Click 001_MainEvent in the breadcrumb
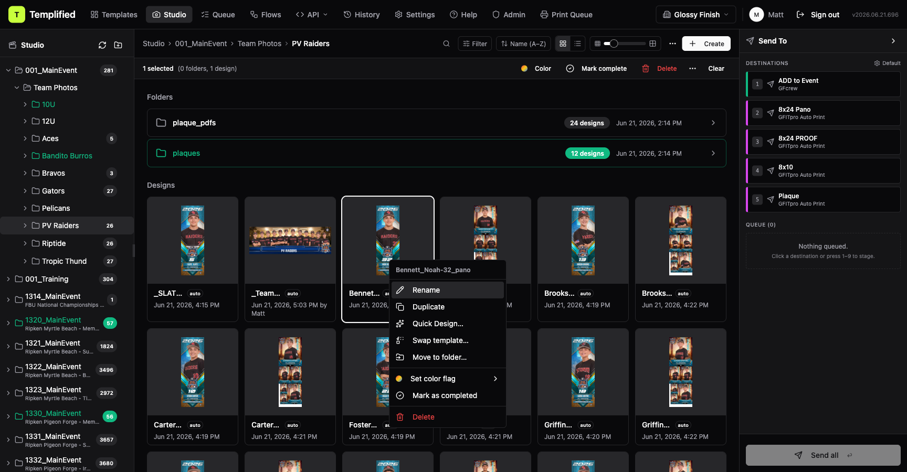 (201, 44)
